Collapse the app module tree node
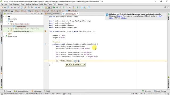170x95 pixels. pyautogui.click(x=4, y=16)
